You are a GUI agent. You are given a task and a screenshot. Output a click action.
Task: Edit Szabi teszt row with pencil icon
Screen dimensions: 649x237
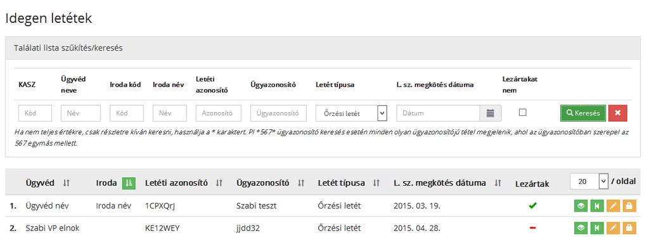point(613,205)
